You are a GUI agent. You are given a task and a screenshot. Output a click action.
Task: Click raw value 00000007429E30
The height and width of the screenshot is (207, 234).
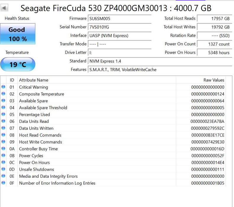pyautogui.click(x=208, y=142)
